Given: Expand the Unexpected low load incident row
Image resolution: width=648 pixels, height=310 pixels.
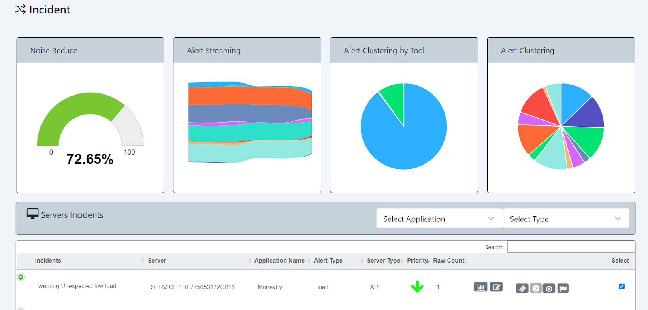Looking at the screenshot, I should [x=21, y=277].
